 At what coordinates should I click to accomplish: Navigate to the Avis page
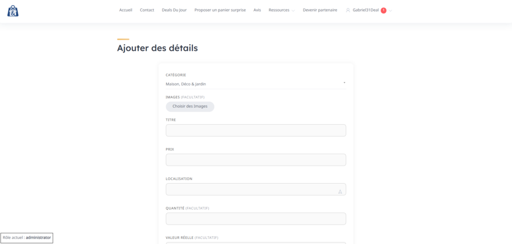point(257,10)
